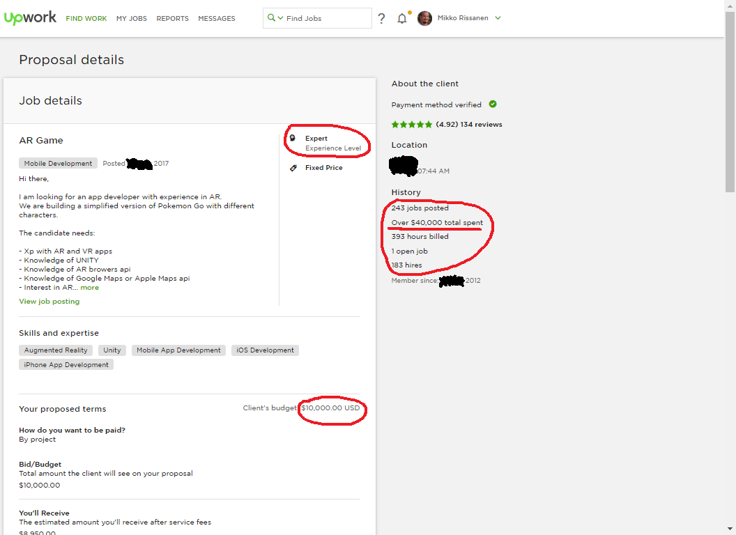Click the Proposal details heading
736x535 pixels.
coord(71,60)
